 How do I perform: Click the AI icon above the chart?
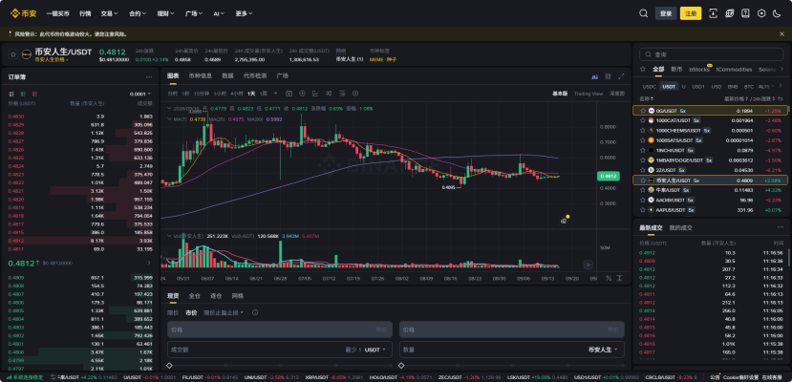(x=595, y=76)
